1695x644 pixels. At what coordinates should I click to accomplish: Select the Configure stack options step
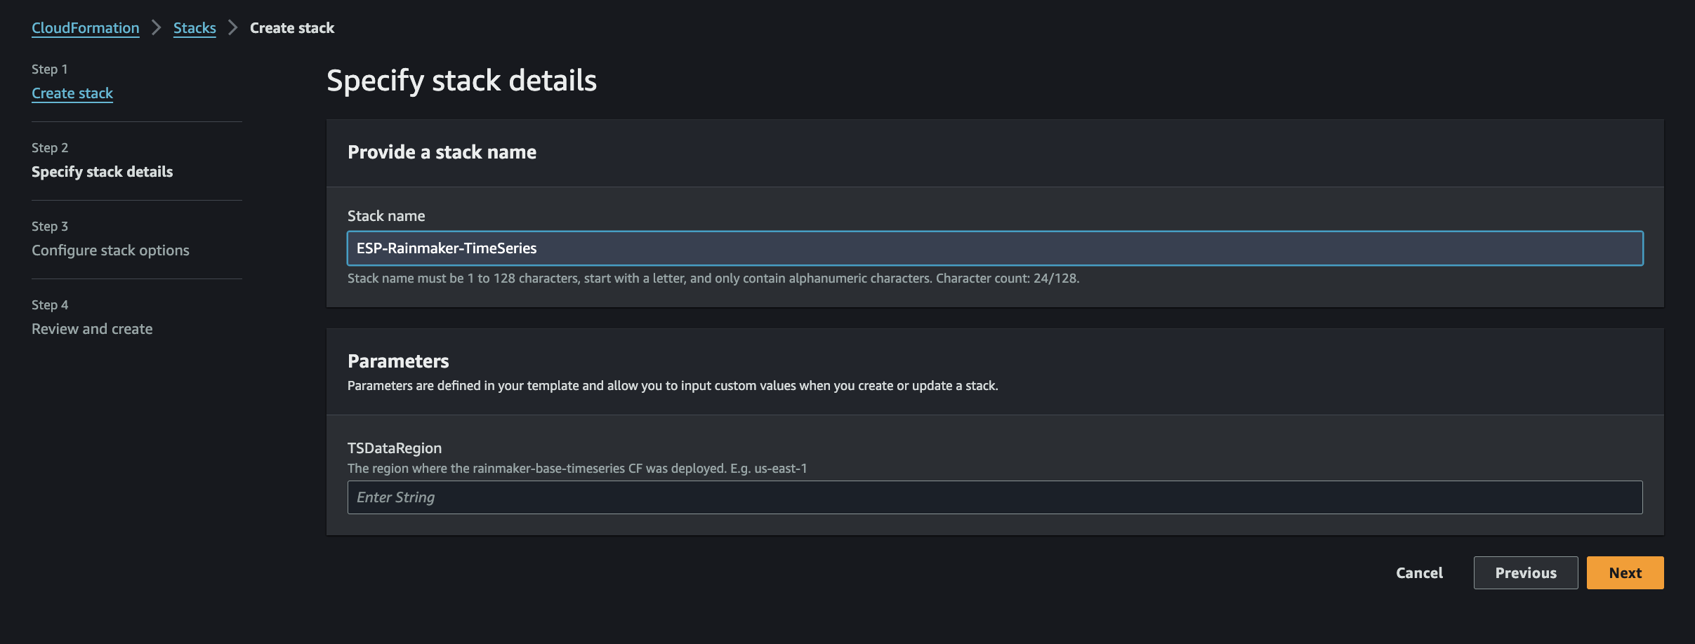point(110,250)
